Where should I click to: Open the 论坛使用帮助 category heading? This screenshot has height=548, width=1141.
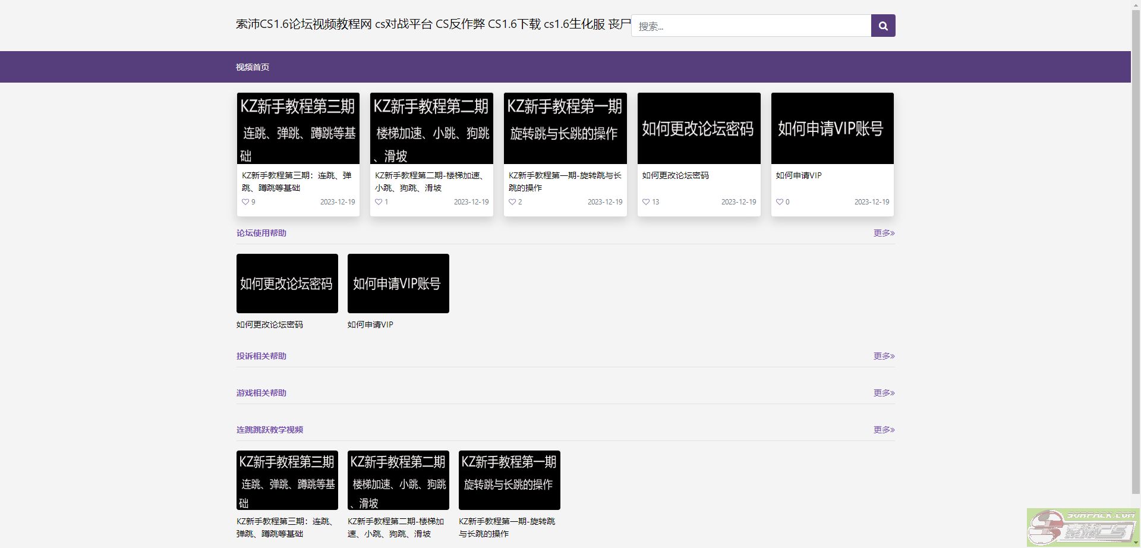point(261,233)
